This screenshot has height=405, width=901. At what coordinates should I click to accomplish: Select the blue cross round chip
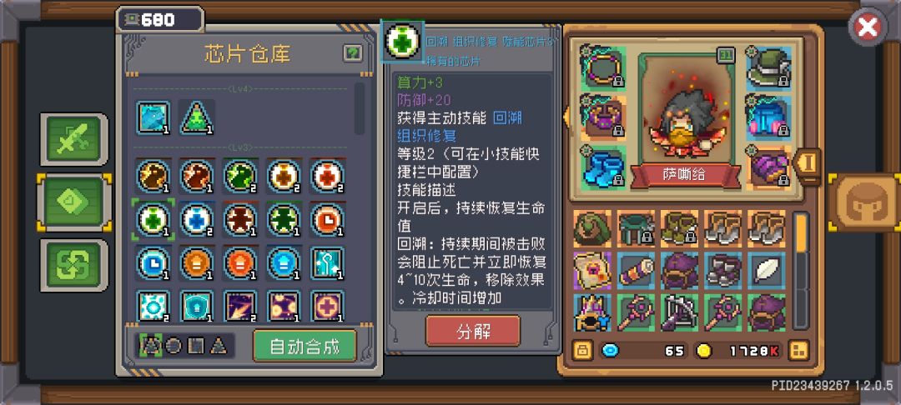pyautogui.click(x=197, y=218)
